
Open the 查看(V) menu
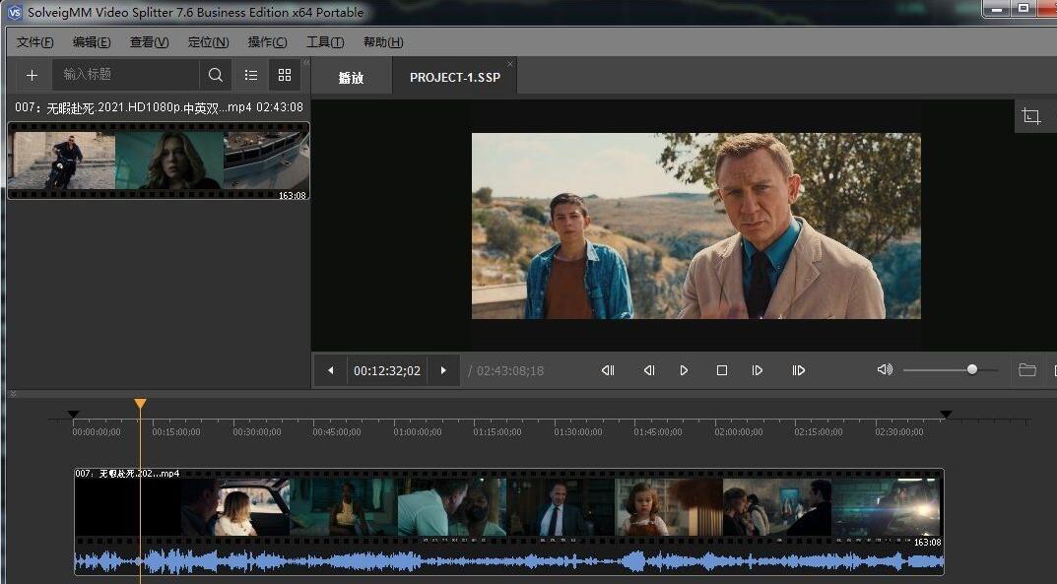(149, 42)
